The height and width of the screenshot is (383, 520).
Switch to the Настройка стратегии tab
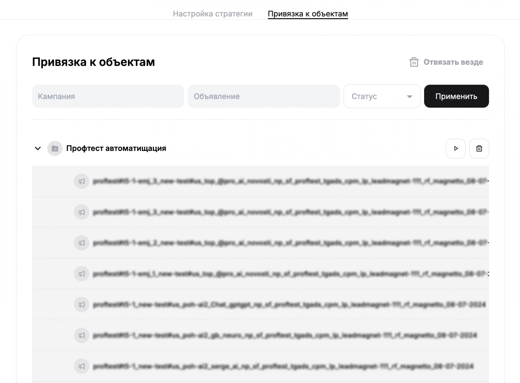coord(213,14)
